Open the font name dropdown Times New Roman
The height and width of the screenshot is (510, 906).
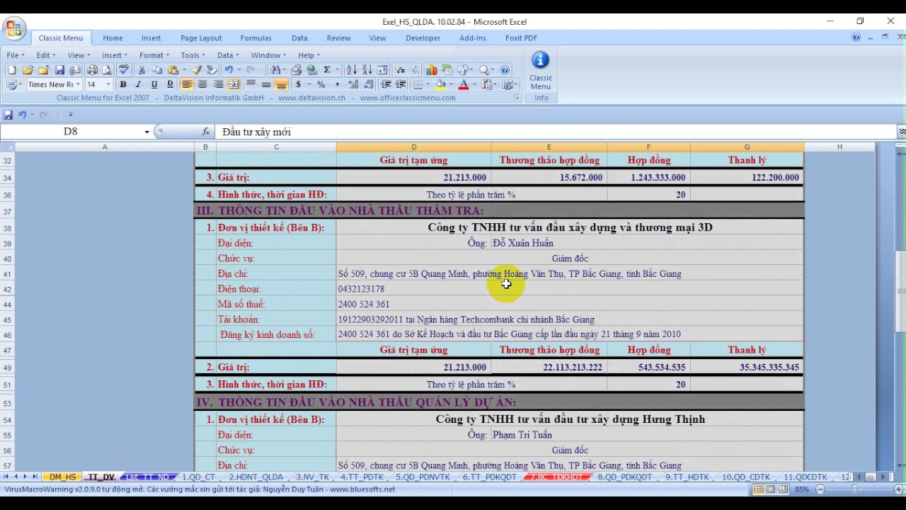(78, 84)
